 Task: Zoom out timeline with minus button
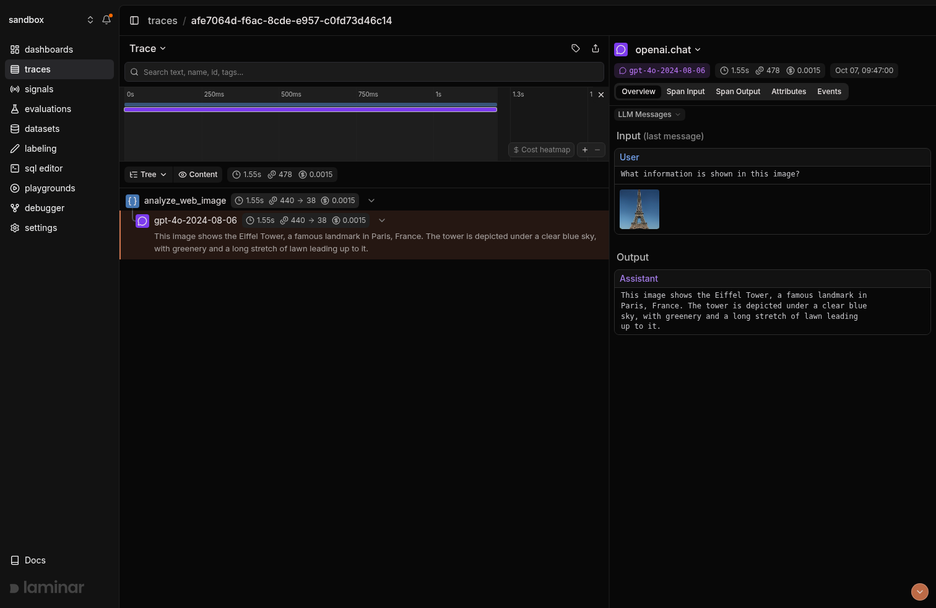[x=597, y=150]
